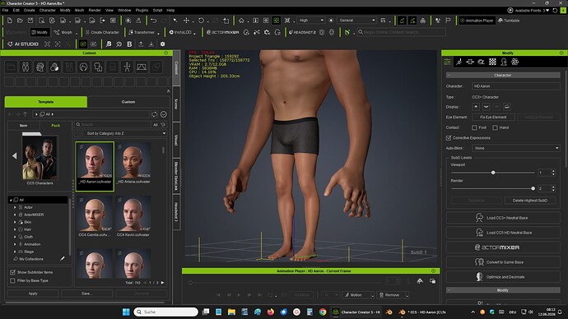The image size is (568, 319).
Task: Select the Actor category icon in Content
Action: [26, 67]
